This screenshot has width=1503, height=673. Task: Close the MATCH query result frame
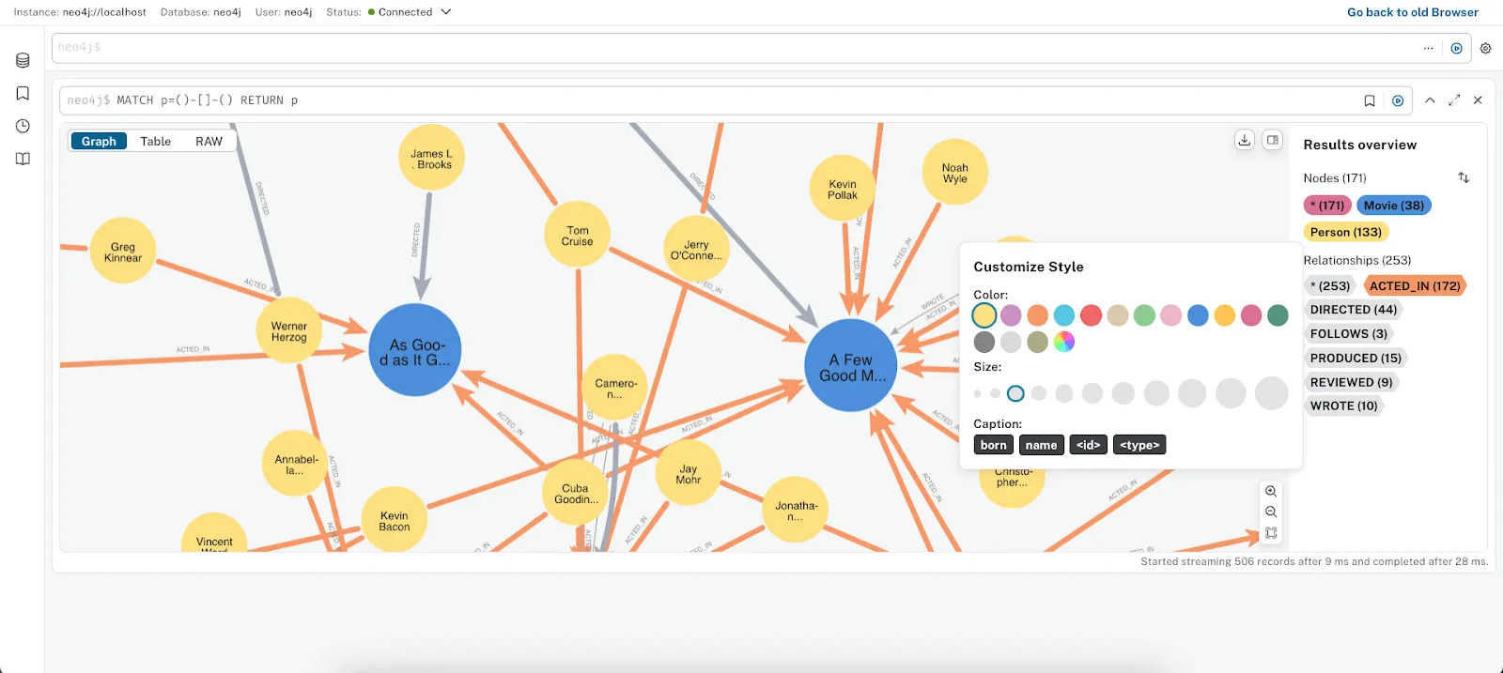pos(1478,100)
